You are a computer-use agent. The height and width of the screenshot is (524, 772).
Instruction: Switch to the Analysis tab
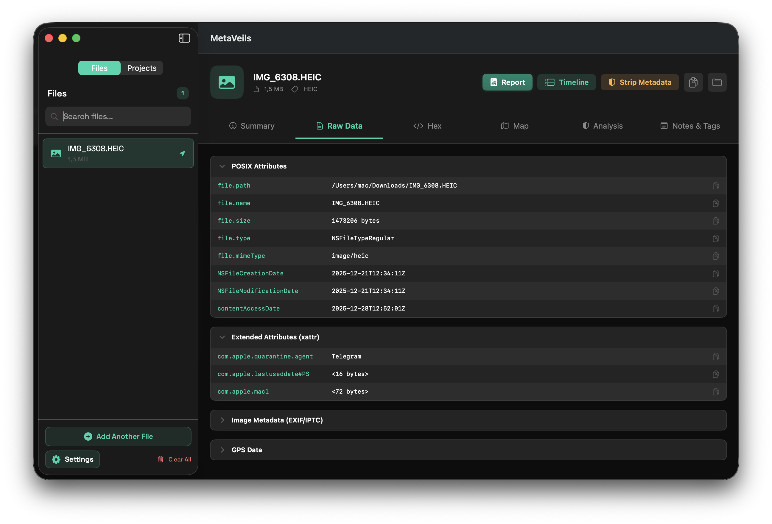(x=602, y=126)
